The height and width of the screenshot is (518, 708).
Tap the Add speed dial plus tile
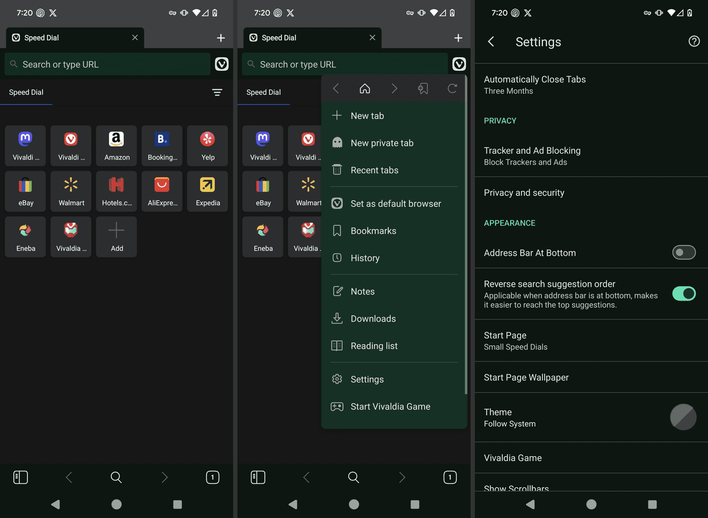pos(117,237)
